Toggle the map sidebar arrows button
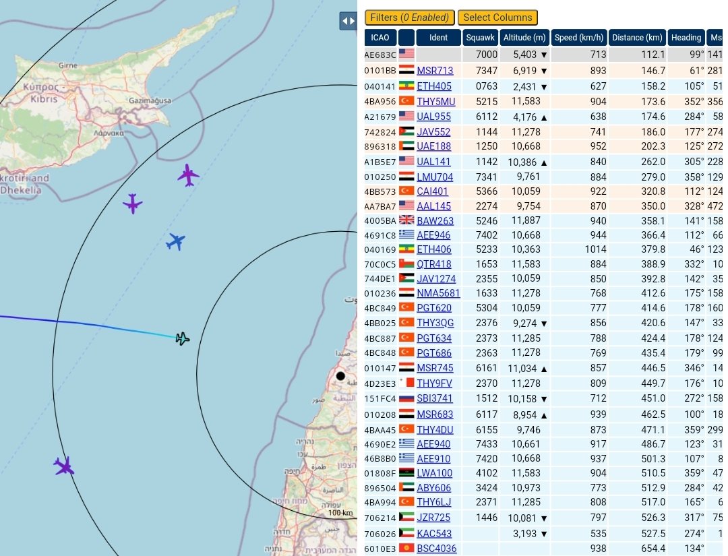 pos(348,21)
